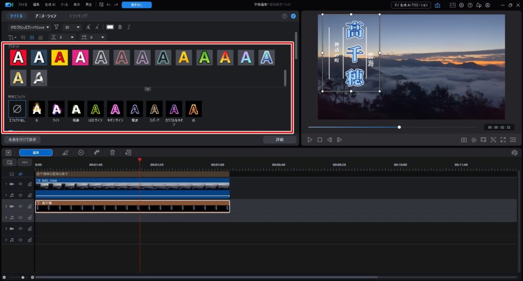Take a snapshot with the camera icon

(x=463, y=139)
